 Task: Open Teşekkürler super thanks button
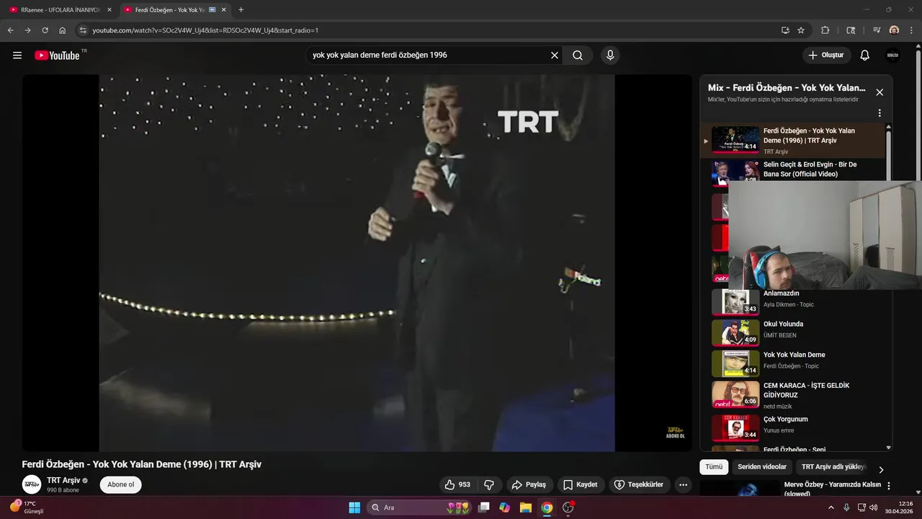[x=639, y=484]
